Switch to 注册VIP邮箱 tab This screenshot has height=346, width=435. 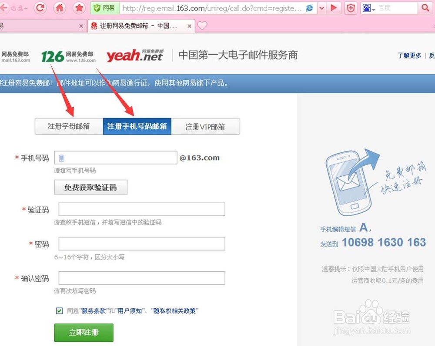point(205,126)
